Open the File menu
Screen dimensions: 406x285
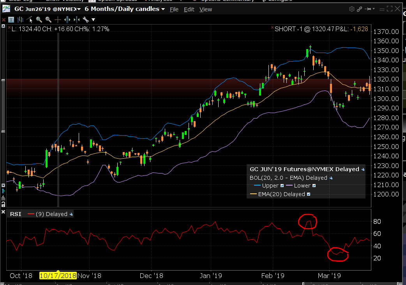coord(174,9)
